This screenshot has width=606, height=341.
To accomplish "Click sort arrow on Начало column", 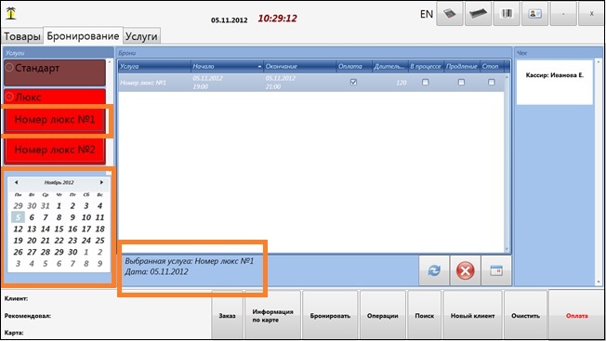I will (x=259, y=67).
